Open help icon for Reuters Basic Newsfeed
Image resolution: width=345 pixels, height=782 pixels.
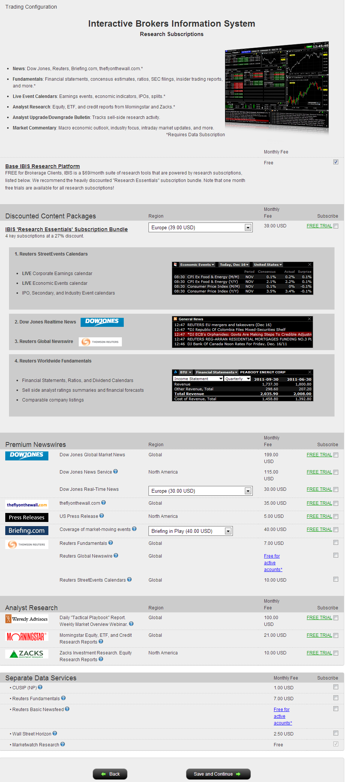(x=67, y=709)
